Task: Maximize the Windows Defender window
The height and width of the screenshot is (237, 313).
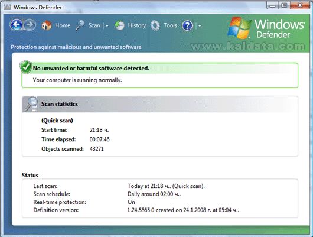Action: 284,5
